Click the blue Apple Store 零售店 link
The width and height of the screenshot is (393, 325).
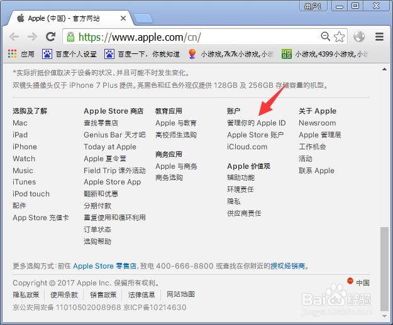coord(105,266)
